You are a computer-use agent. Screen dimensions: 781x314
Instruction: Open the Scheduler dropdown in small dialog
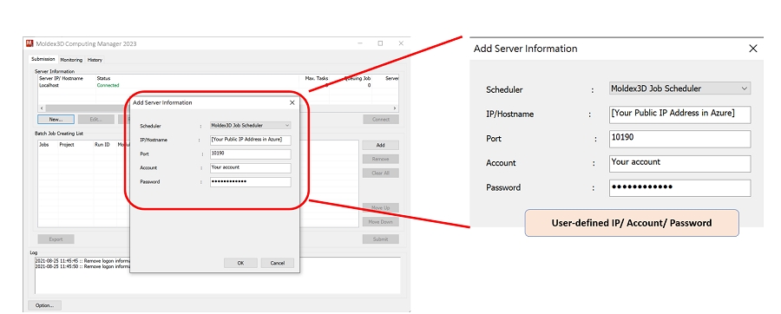(x=251, y=126)
